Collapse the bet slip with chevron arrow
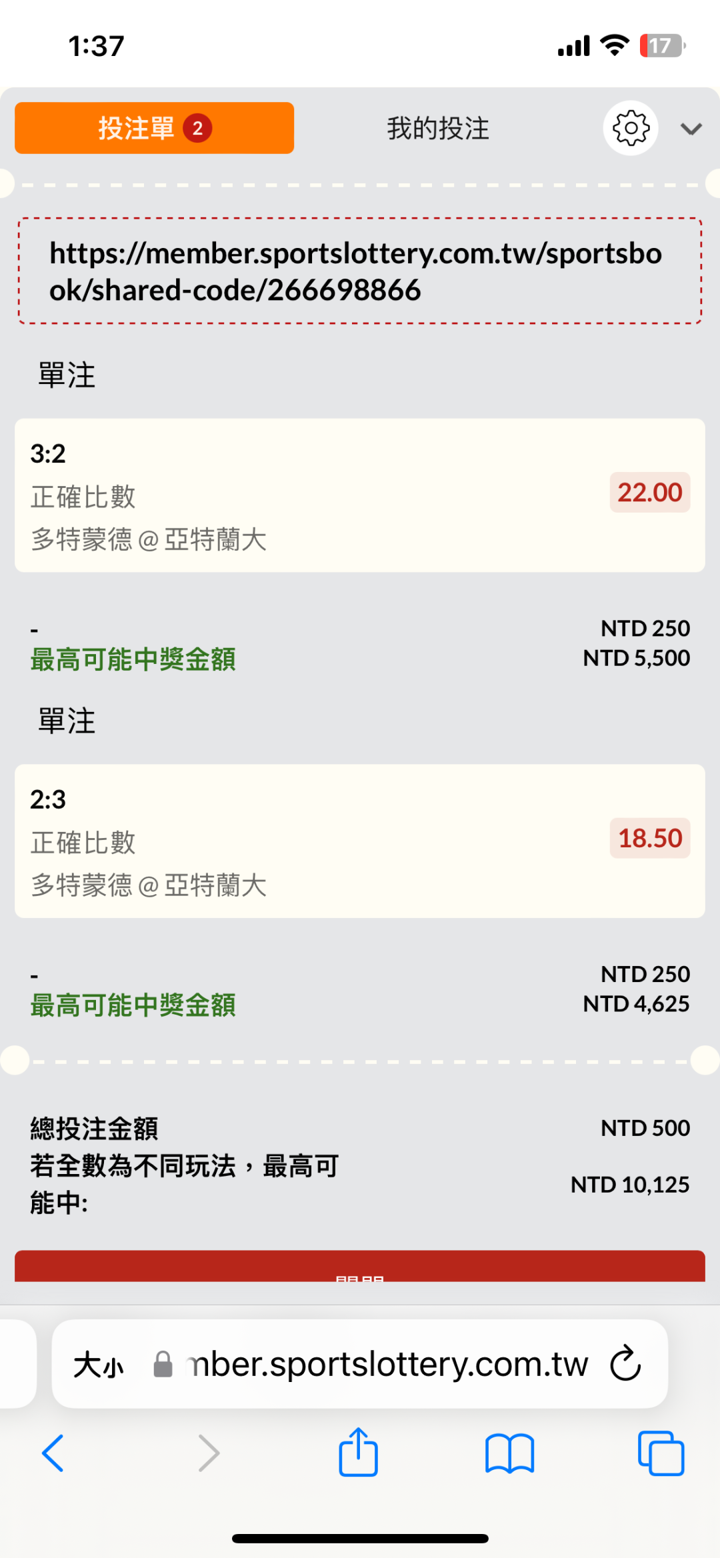The height and width of the screenshot is (1558, 720). tap(691, 129)
